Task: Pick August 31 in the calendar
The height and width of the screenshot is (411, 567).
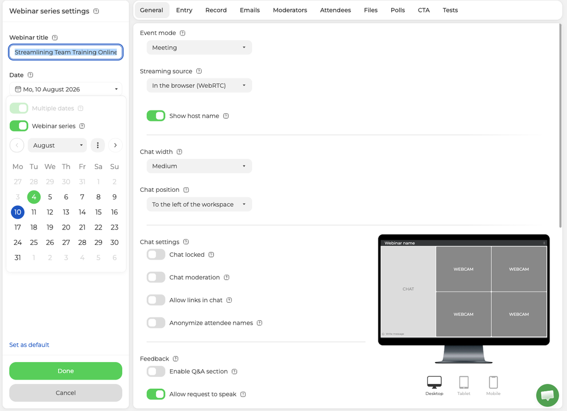Action: click(x=18, y=258)
